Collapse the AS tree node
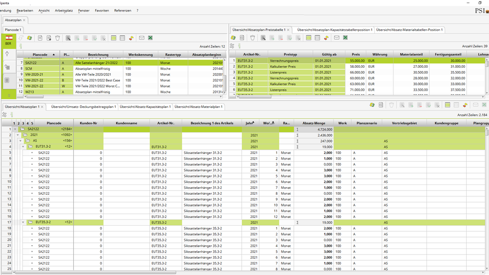This screenshot has height=275, width=489. 21,141
